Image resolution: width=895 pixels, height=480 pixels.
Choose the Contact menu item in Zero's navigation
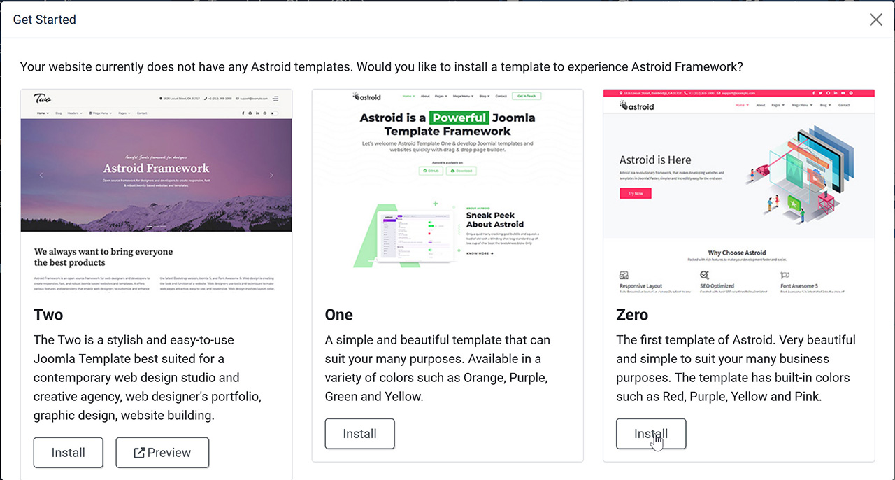click(x=844, y=105)
